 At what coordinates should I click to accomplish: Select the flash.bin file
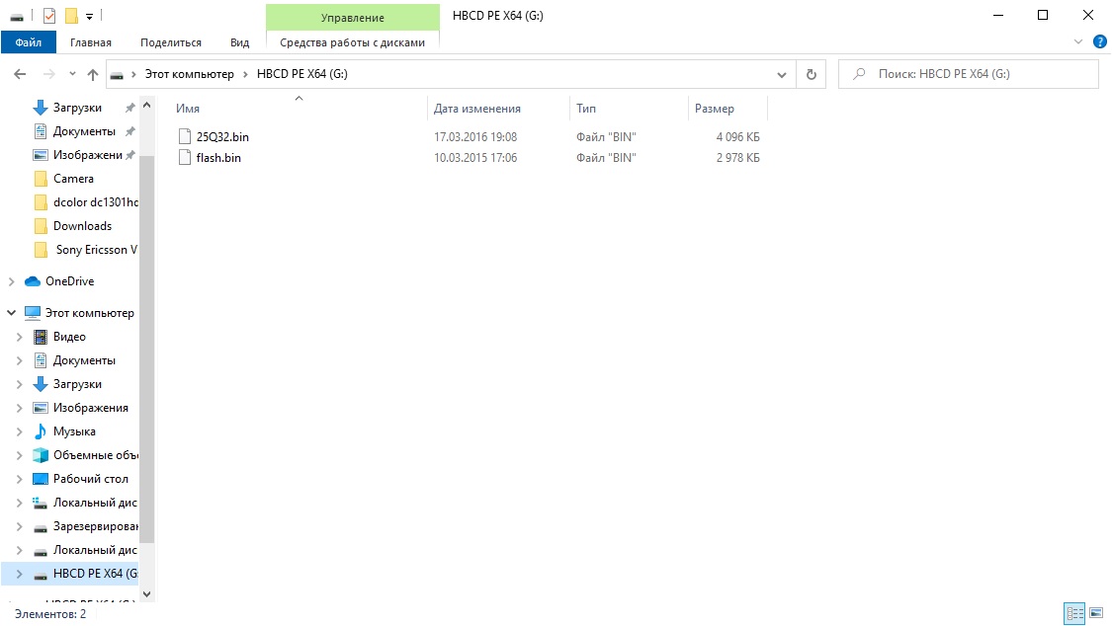point(218,158)
